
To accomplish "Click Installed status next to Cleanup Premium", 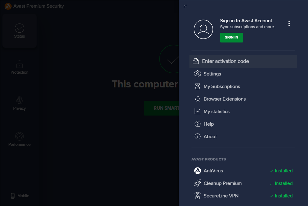I will pyautogui.click(x=281, y=184).
